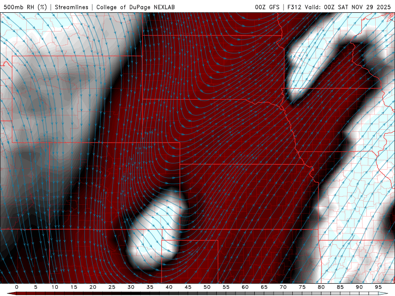The image size is (395, 296).
Task: Click the colorbar label "5"
Action: pyautogui.click(x=36, y=287)
